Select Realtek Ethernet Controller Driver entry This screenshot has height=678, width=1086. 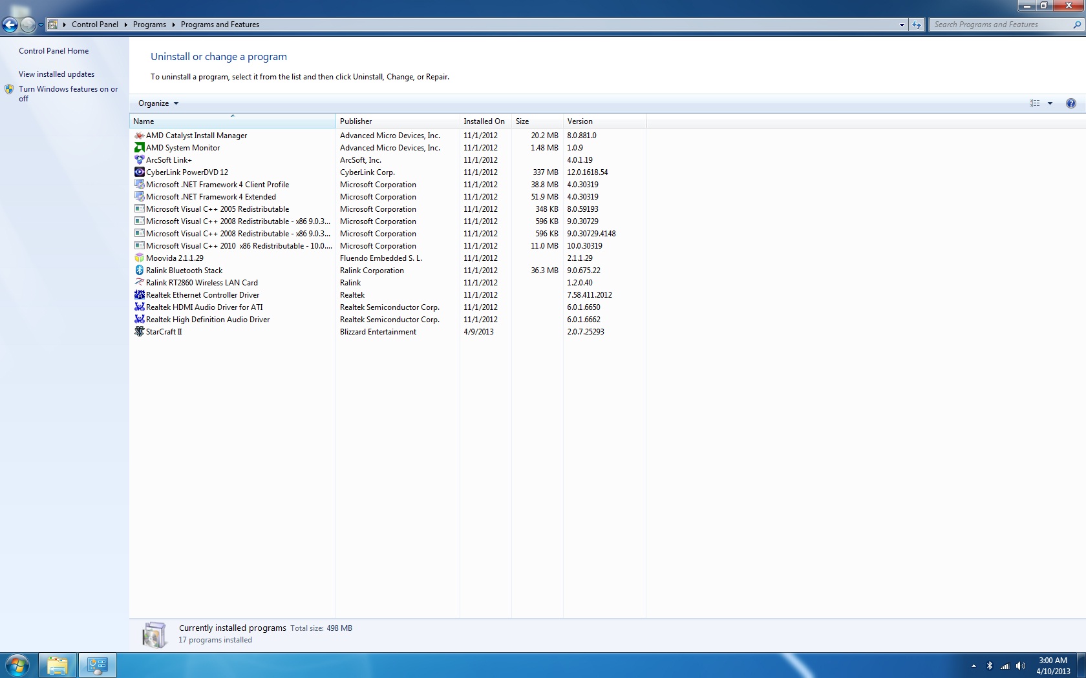(388, 295)
